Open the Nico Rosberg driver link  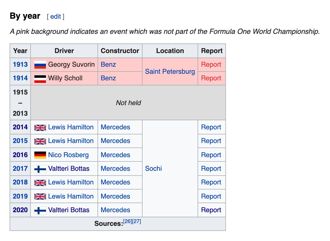point(68,155)
